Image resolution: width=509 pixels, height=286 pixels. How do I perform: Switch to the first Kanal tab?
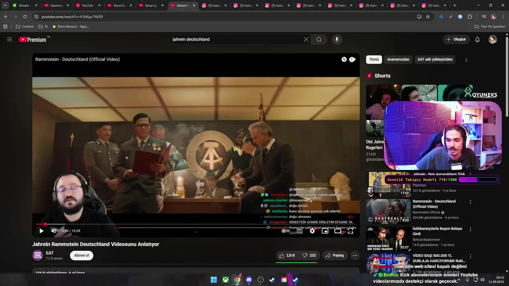point(120,6)
